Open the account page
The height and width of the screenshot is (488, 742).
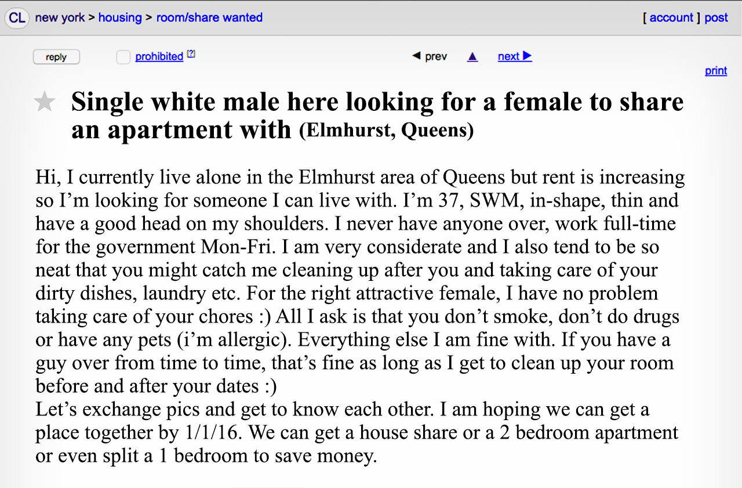[671, 17]
